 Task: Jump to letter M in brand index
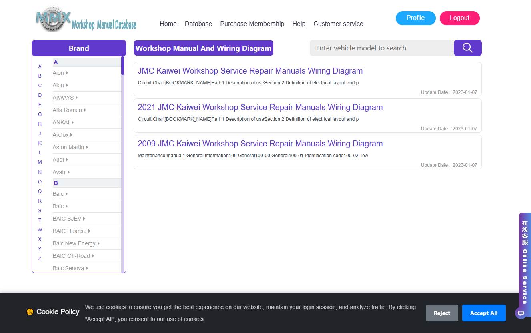[40, 162]
